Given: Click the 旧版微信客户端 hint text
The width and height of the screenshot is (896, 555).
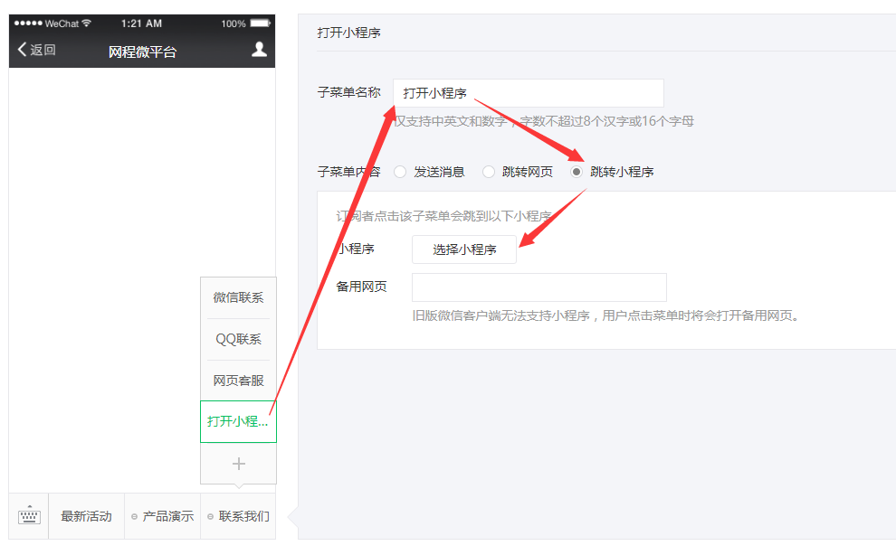Looking at the screenshot, I should point(605,315).
